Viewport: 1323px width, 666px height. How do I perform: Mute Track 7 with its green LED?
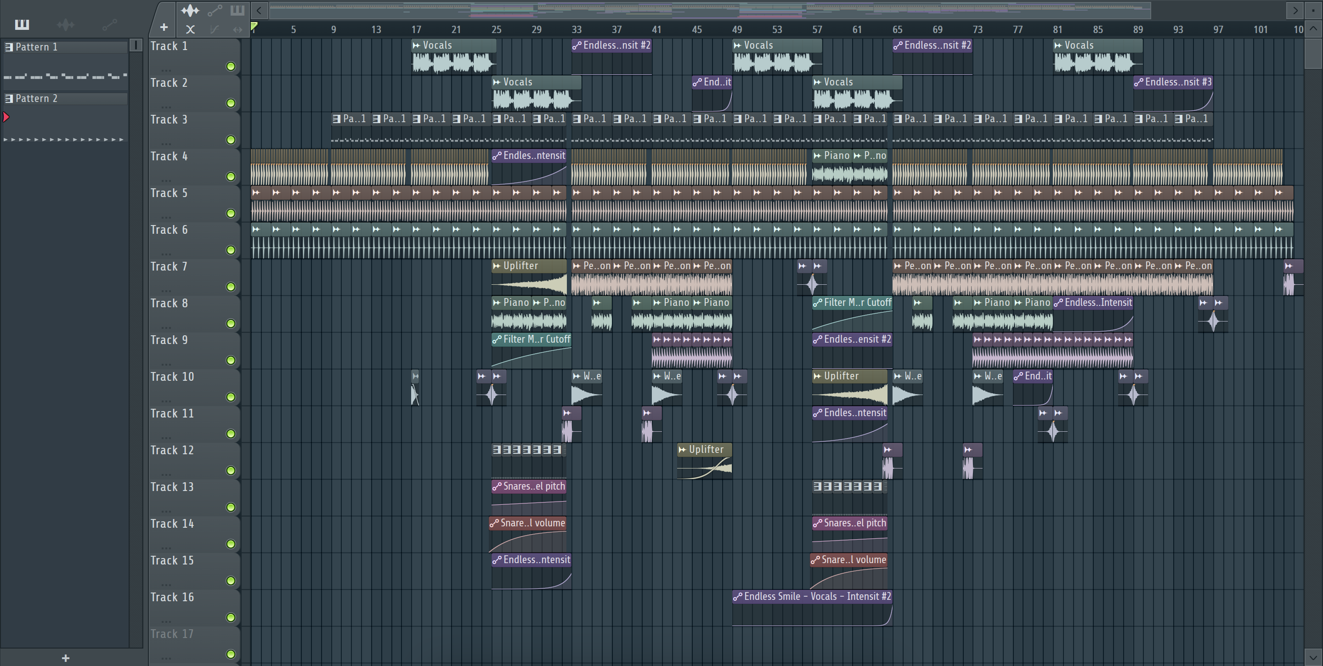click(x=231, y=287)
